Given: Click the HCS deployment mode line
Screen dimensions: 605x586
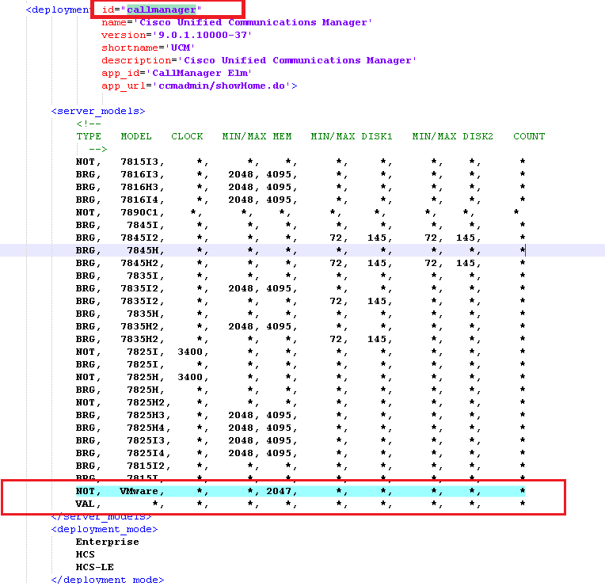Looking at the screenshot, I should 85,555.
